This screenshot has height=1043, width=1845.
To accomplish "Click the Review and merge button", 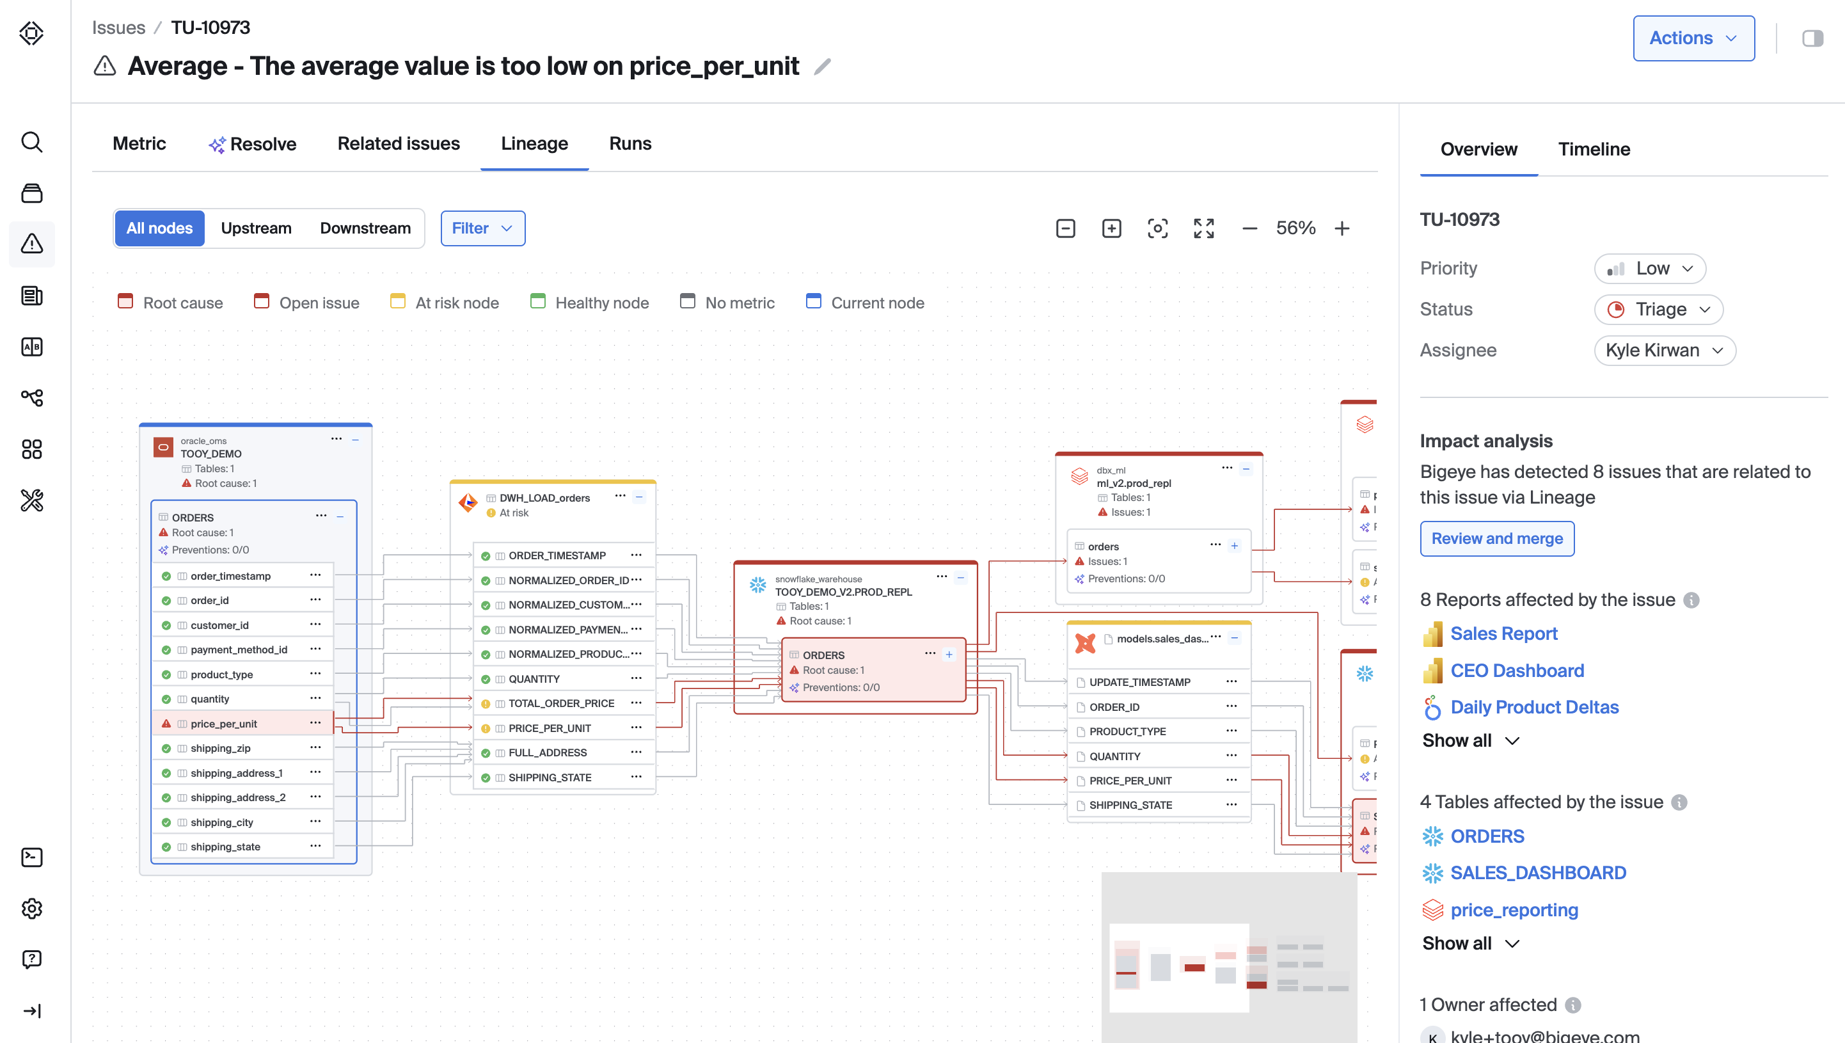I will pyautogui.click(x=1496, y=539).
